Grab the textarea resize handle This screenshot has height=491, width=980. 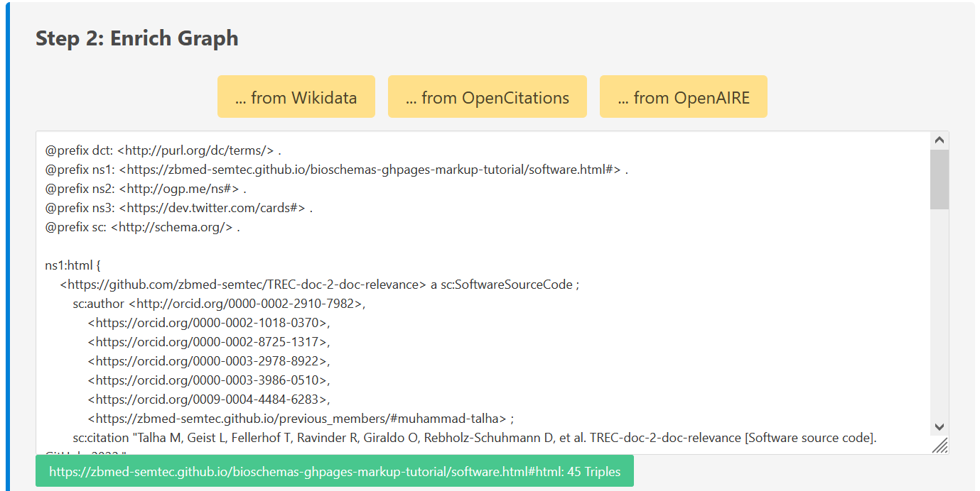[x=940, y=445]
